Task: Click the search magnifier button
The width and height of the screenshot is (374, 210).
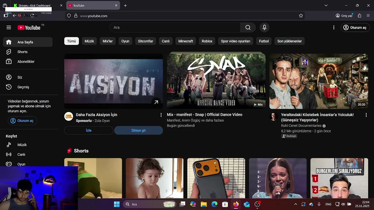Action: click(248, 27)
